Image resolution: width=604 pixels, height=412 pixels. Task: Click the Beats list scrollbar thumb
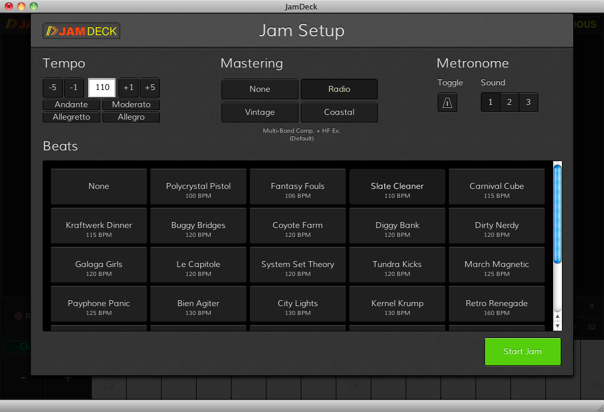coord(557,214)
